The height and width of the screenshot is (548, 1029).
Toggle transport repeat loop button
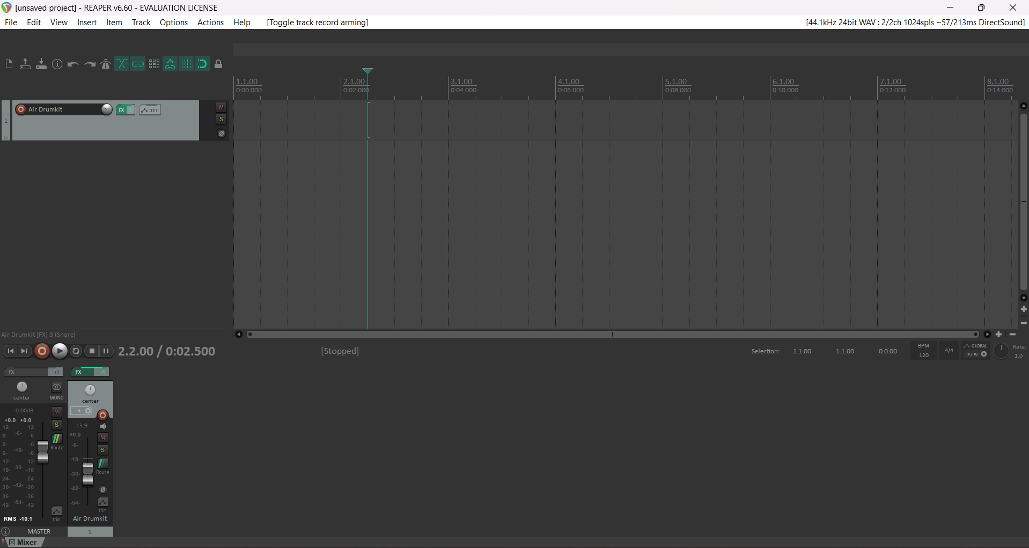[76, 351]
